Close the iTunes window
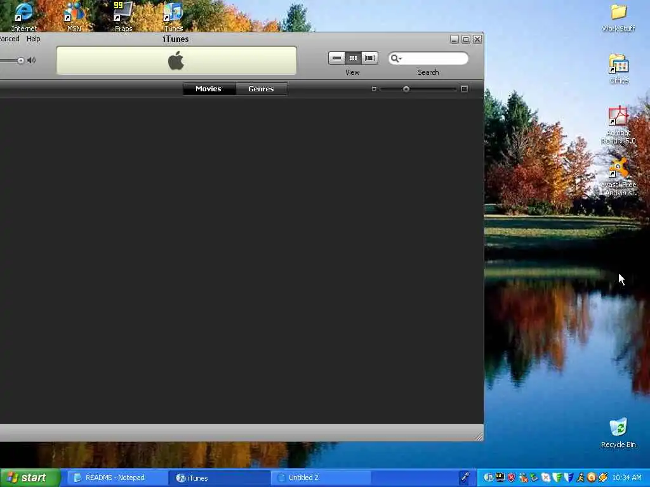 477,39
